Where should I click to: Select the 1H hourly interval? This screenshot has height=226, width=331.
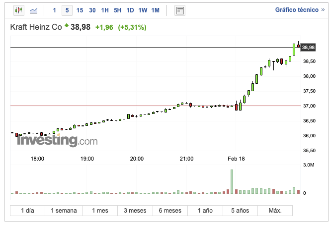(x=105, y=10)
